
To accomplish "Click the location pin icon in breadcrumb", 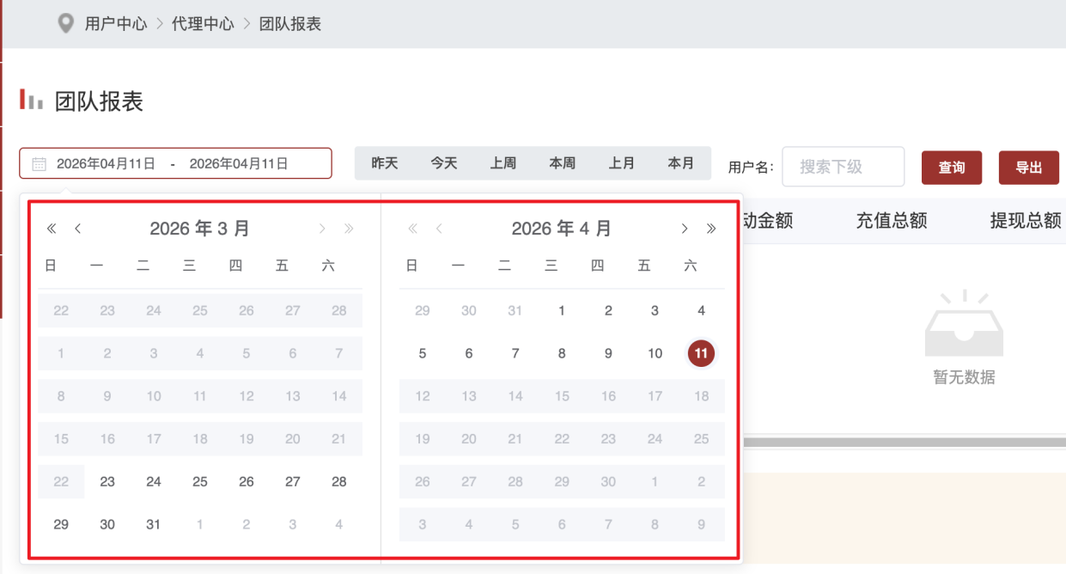I will click(x=65, y=23).
